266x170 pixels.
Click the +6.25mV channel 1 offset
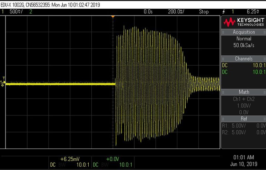pyautogui.click(x=70, y=159)
